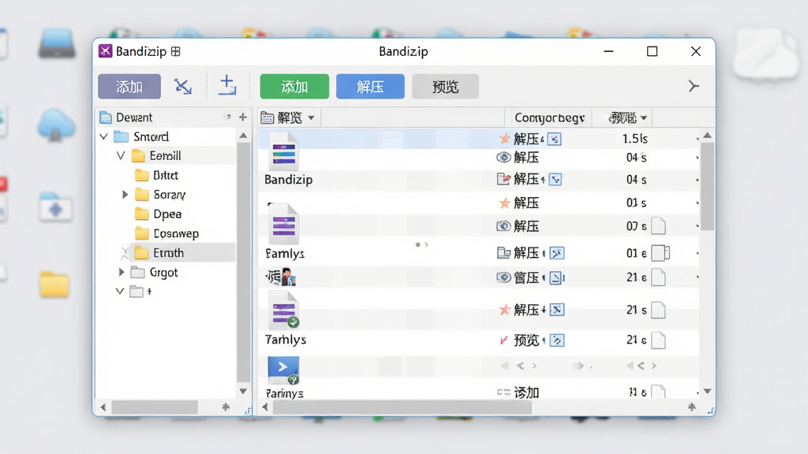The image size is (808, 454).
Task: Click the 1.5 s value in first row
Action: (635, 139)
